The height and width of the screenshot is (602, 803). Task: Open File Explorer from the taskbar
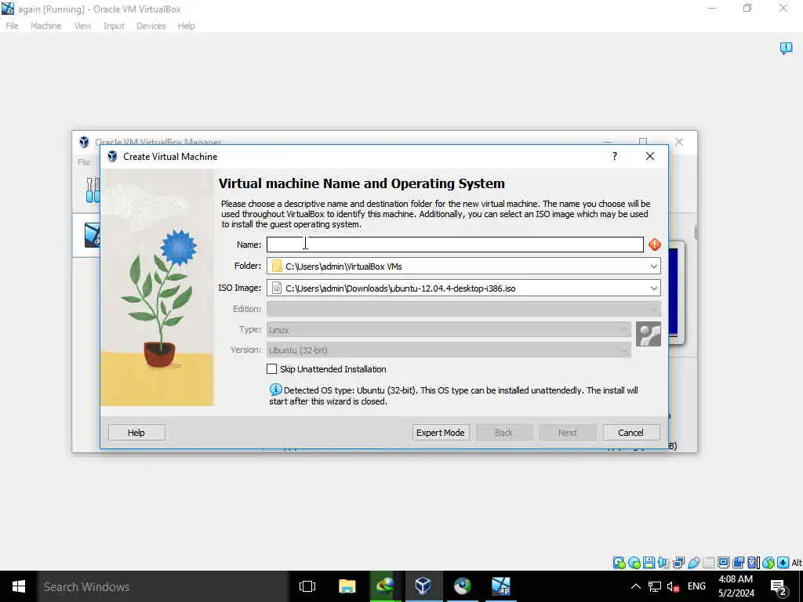(347, 586)
